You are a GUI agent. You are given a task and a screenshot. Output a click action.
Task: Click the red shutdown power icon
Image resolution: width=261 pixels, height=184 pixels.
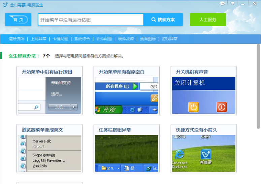(222, 107)
